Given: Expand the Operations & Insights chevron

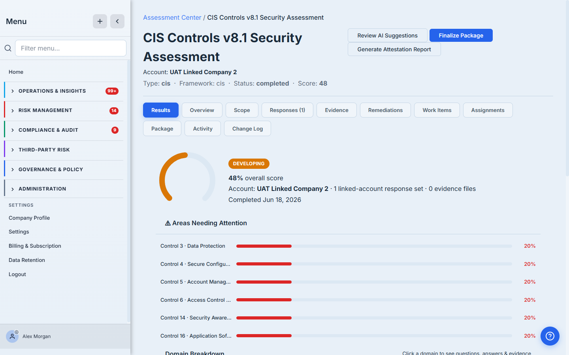Looking at the screenshot, I should click(x=13, y=91).
